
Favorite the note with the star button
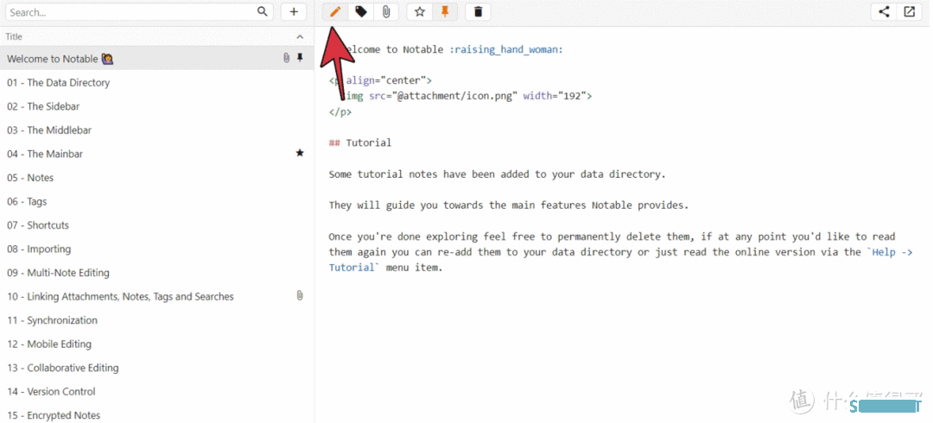tap(420, 12)
